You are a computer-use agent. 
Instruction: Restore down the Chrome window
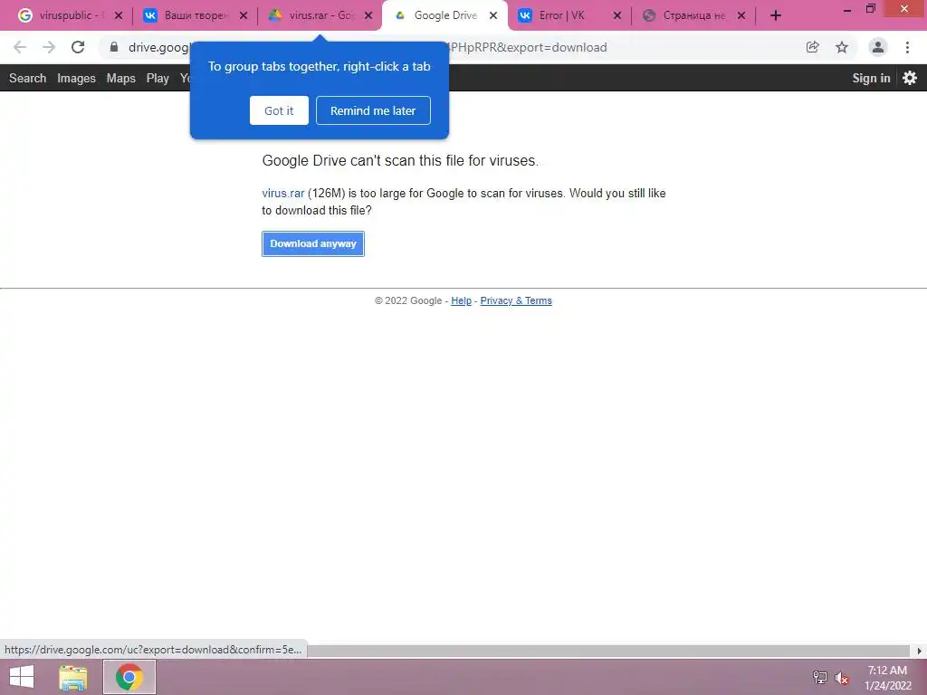pos(870,9)
